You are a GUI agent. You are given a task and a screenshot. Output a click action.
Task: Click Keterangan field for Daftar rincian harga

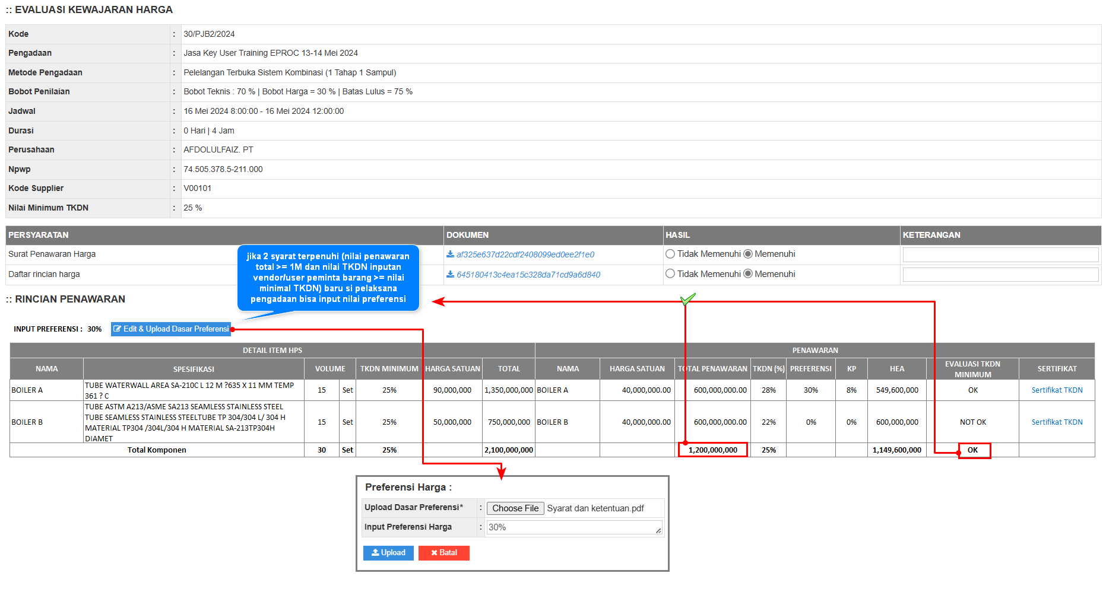pos(1000,275)
